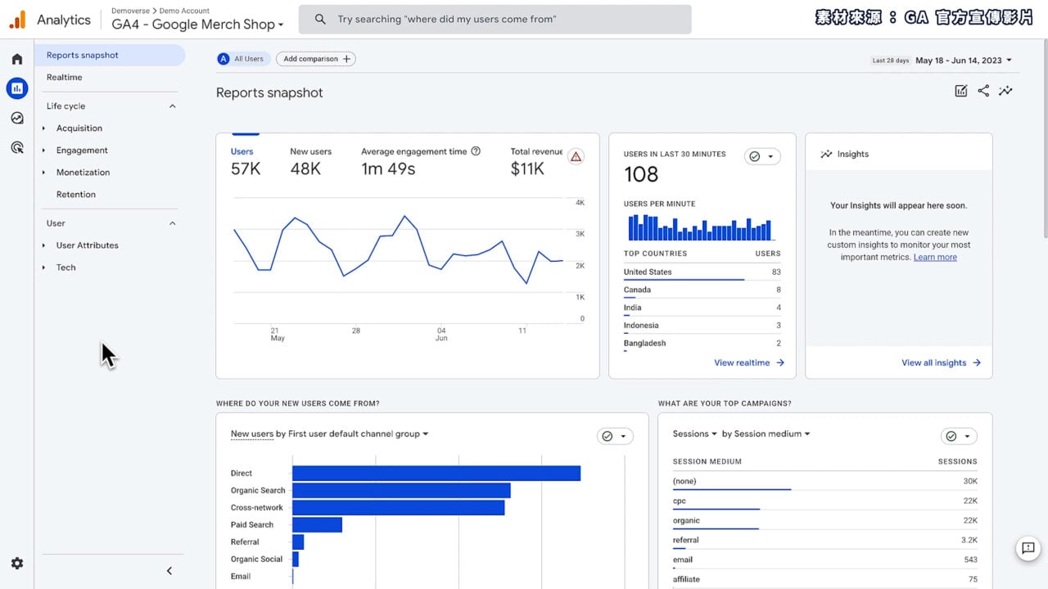Click the View realtime link
This screenshot has width=1048, height=589.
tap(741, 362)
